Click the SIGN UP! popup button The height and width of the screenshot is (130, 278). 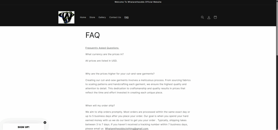pos(23,127)
